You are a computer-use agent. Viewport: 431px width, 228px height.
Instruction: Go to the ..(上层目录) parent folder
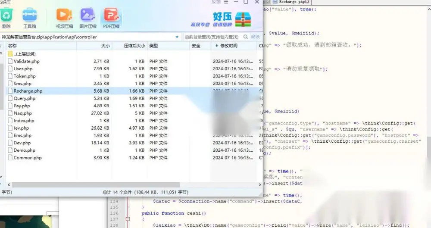click(22, 53)
